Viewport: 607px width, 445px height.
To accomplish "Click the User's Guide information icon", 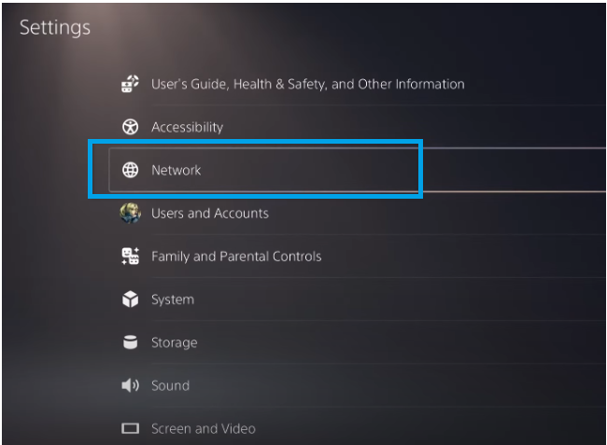I will click(131, 84).
